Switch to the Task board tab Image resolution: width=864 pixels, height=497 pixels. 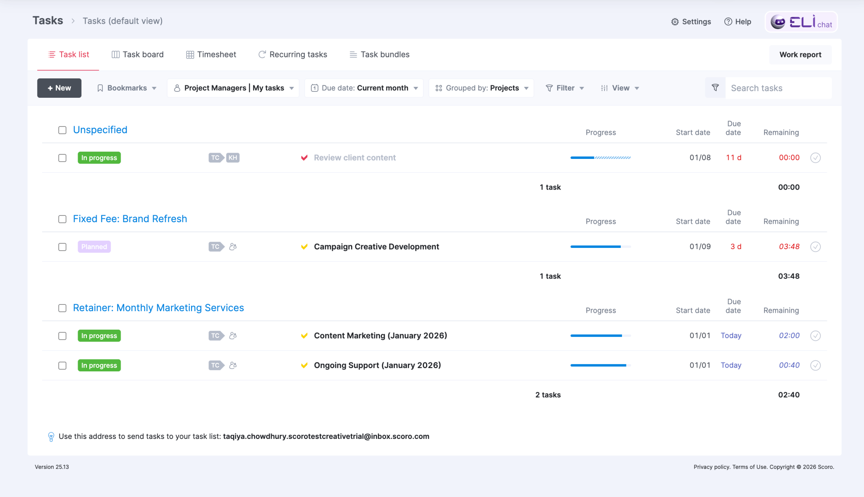coord(137,54)
